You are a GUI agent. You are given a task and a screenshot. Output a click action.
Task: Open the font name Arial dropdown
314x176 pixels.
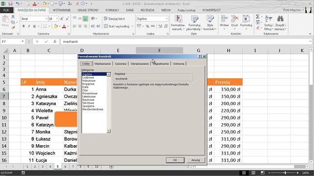(x=47, y=19)
